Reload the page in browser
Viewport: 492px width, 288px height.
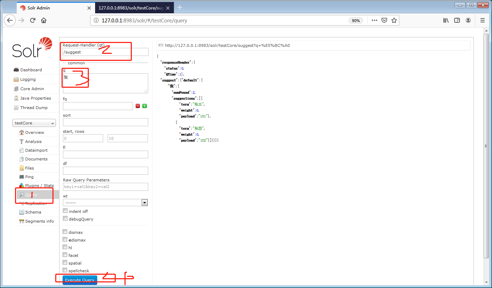33,20
